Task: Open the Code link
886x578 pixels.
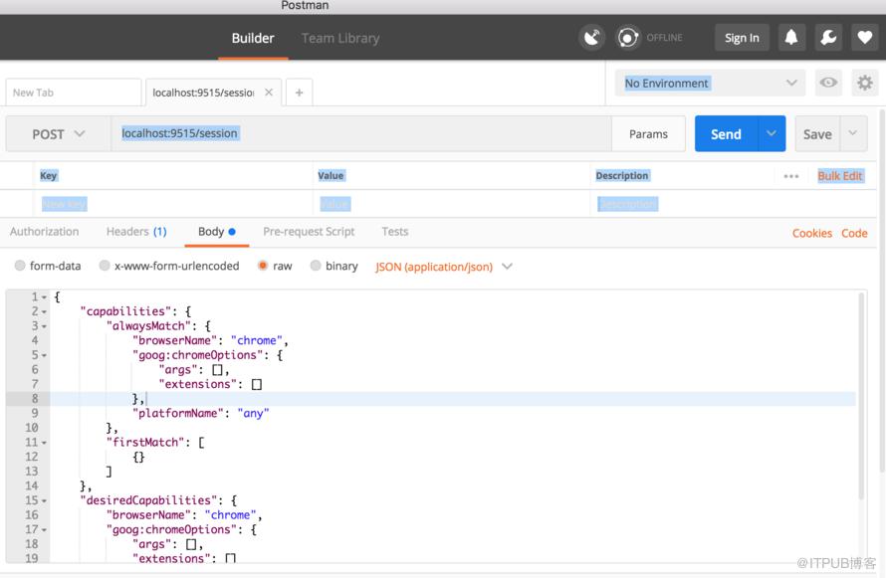Action: click(x=854, y=233)
